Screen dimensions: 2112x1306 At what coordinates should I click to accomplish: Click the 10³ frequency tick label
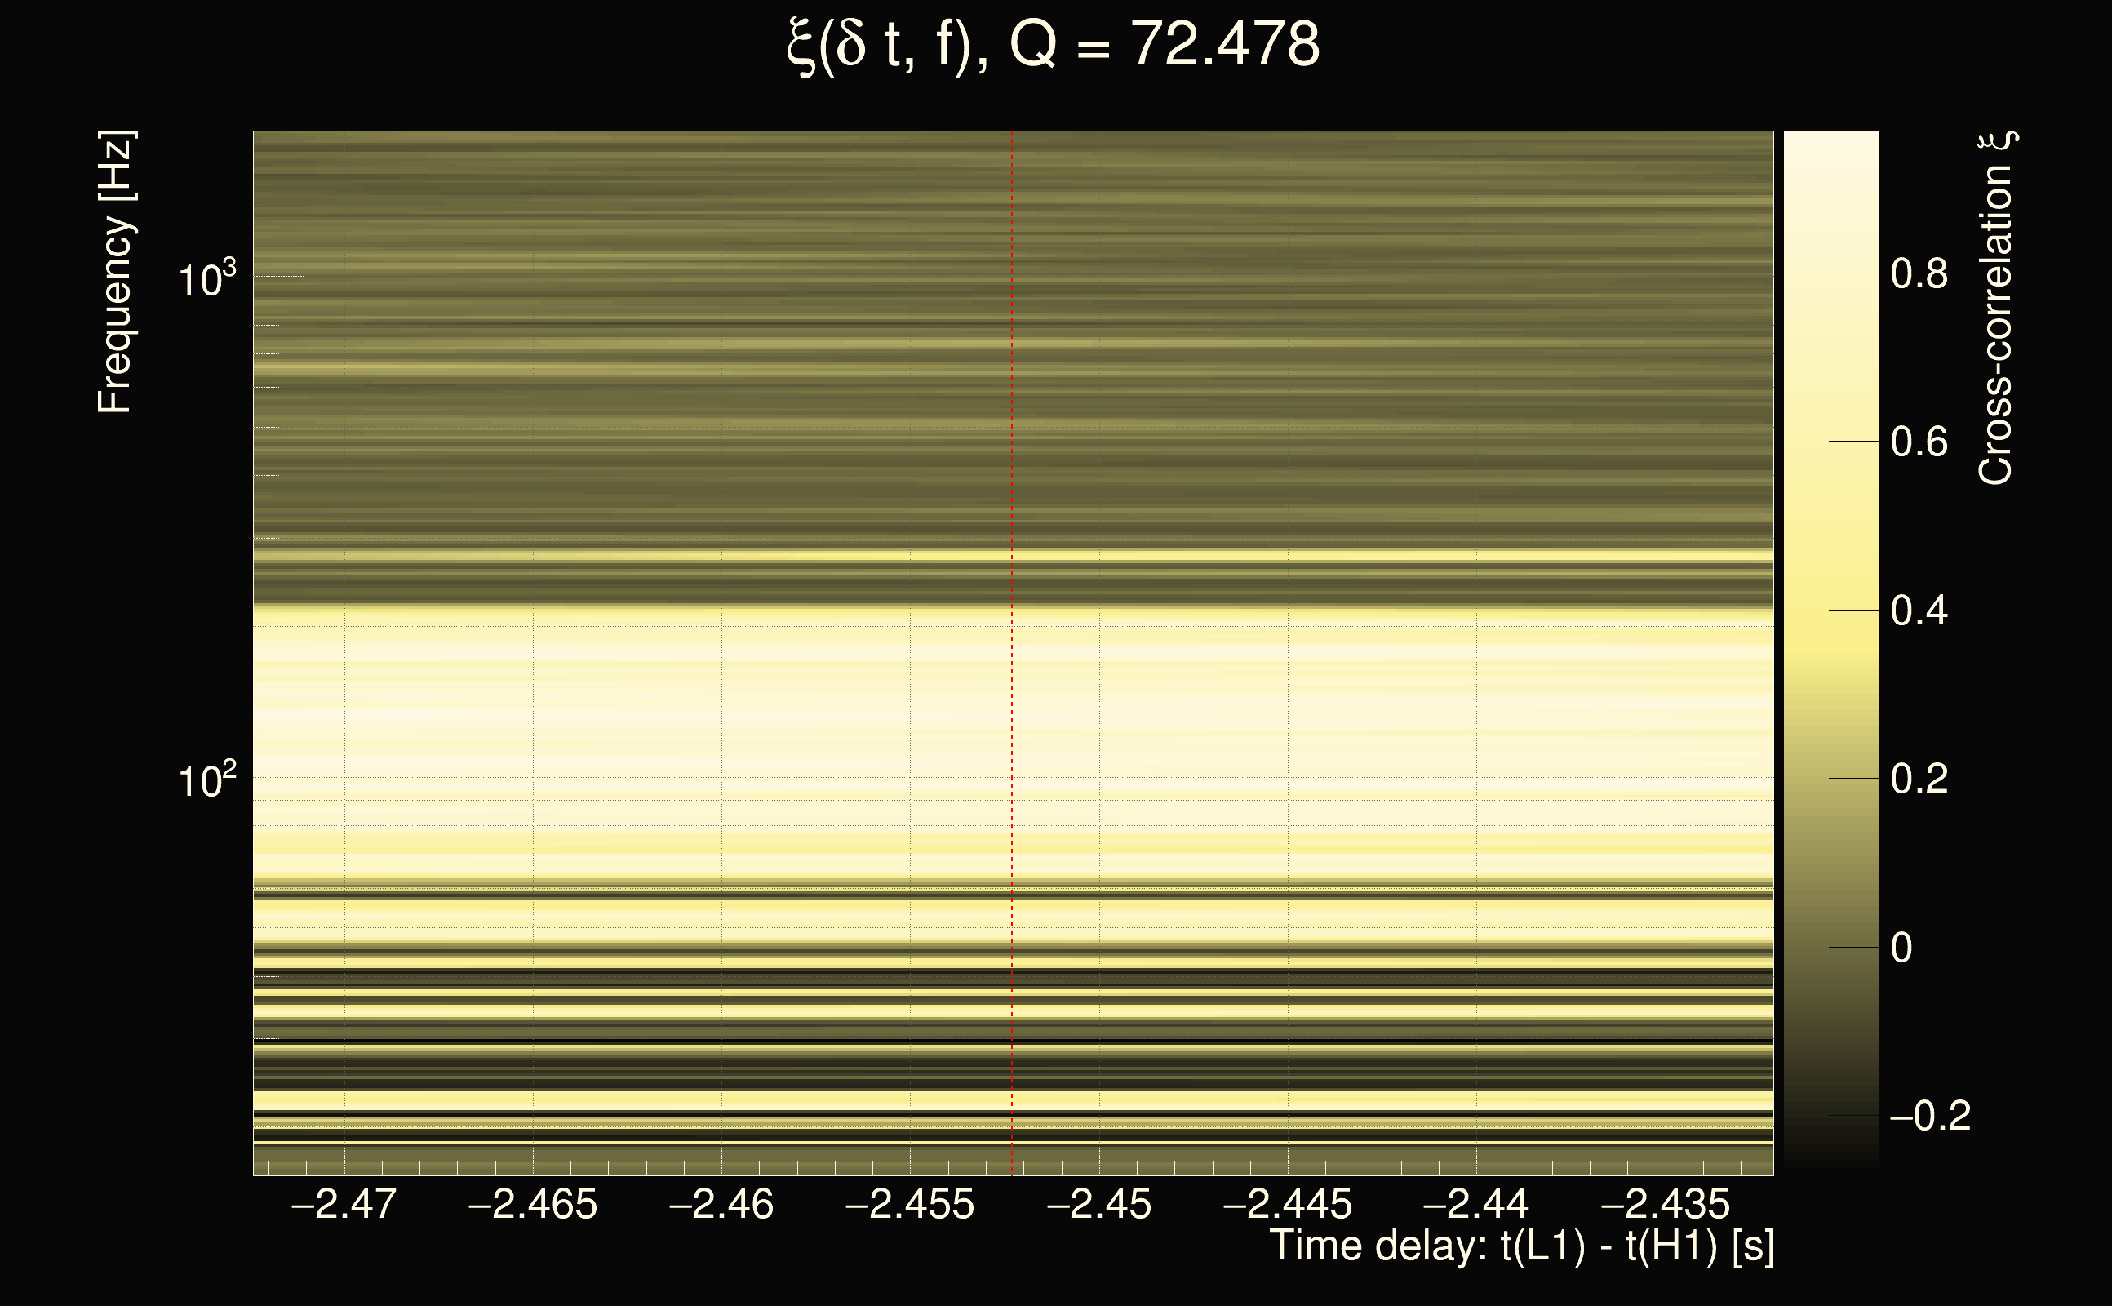coord(206,280)
